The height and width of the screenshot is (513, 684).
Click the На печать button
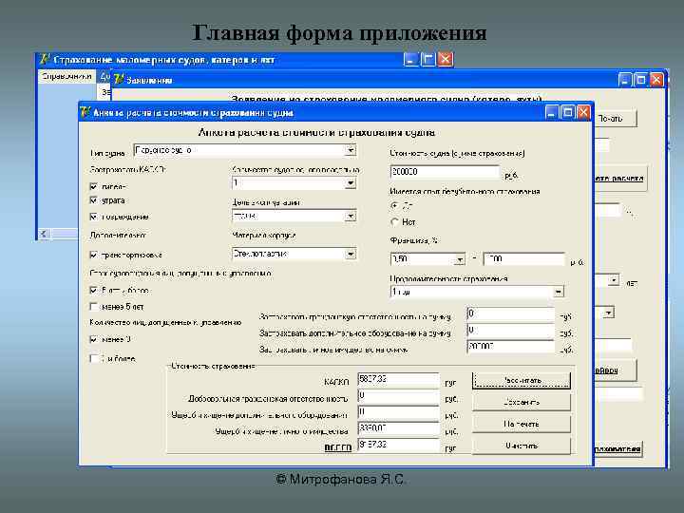tap(522, 424)
